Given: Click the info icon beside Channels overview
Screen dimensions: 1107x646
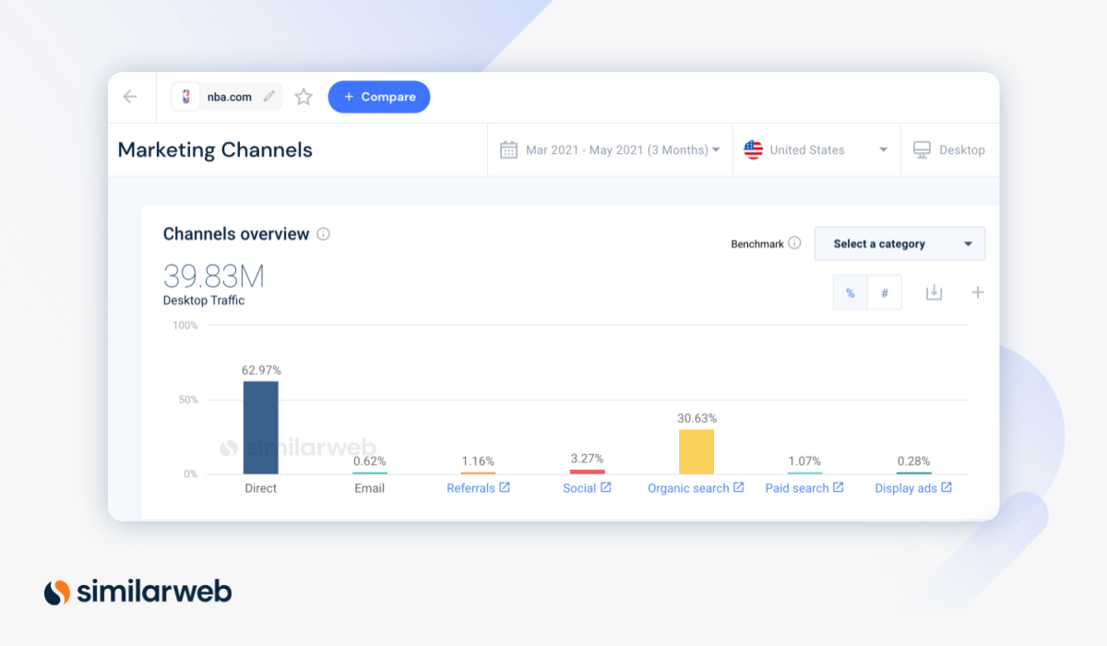Looking at the screenshot, I should 322,233.
